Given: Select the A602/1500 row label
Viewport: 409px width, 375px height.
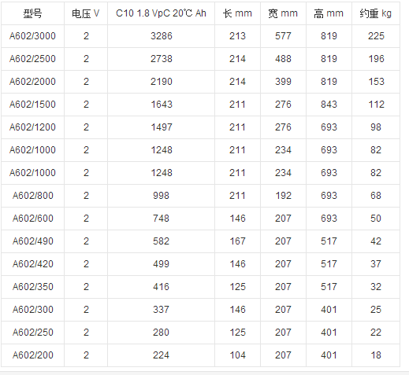Looking at the screenshot, I should pyautogui.click(x=32, y=105).
